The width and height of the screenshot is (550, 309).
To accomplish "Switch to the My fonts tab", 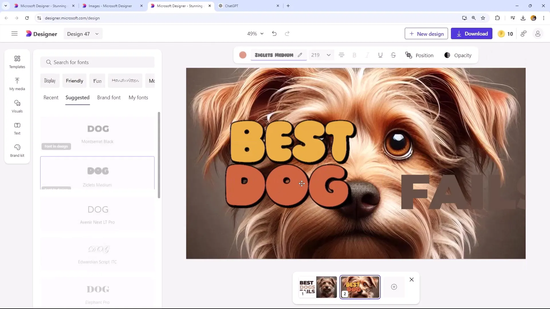I will click(x=138, y=97).
